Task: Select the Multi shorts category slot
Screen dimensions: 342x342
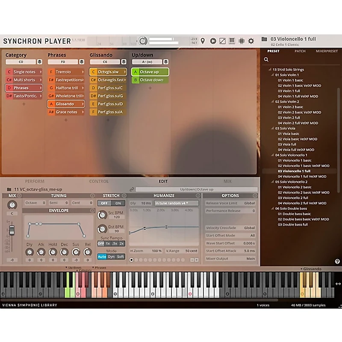Action: click(24, 80)
